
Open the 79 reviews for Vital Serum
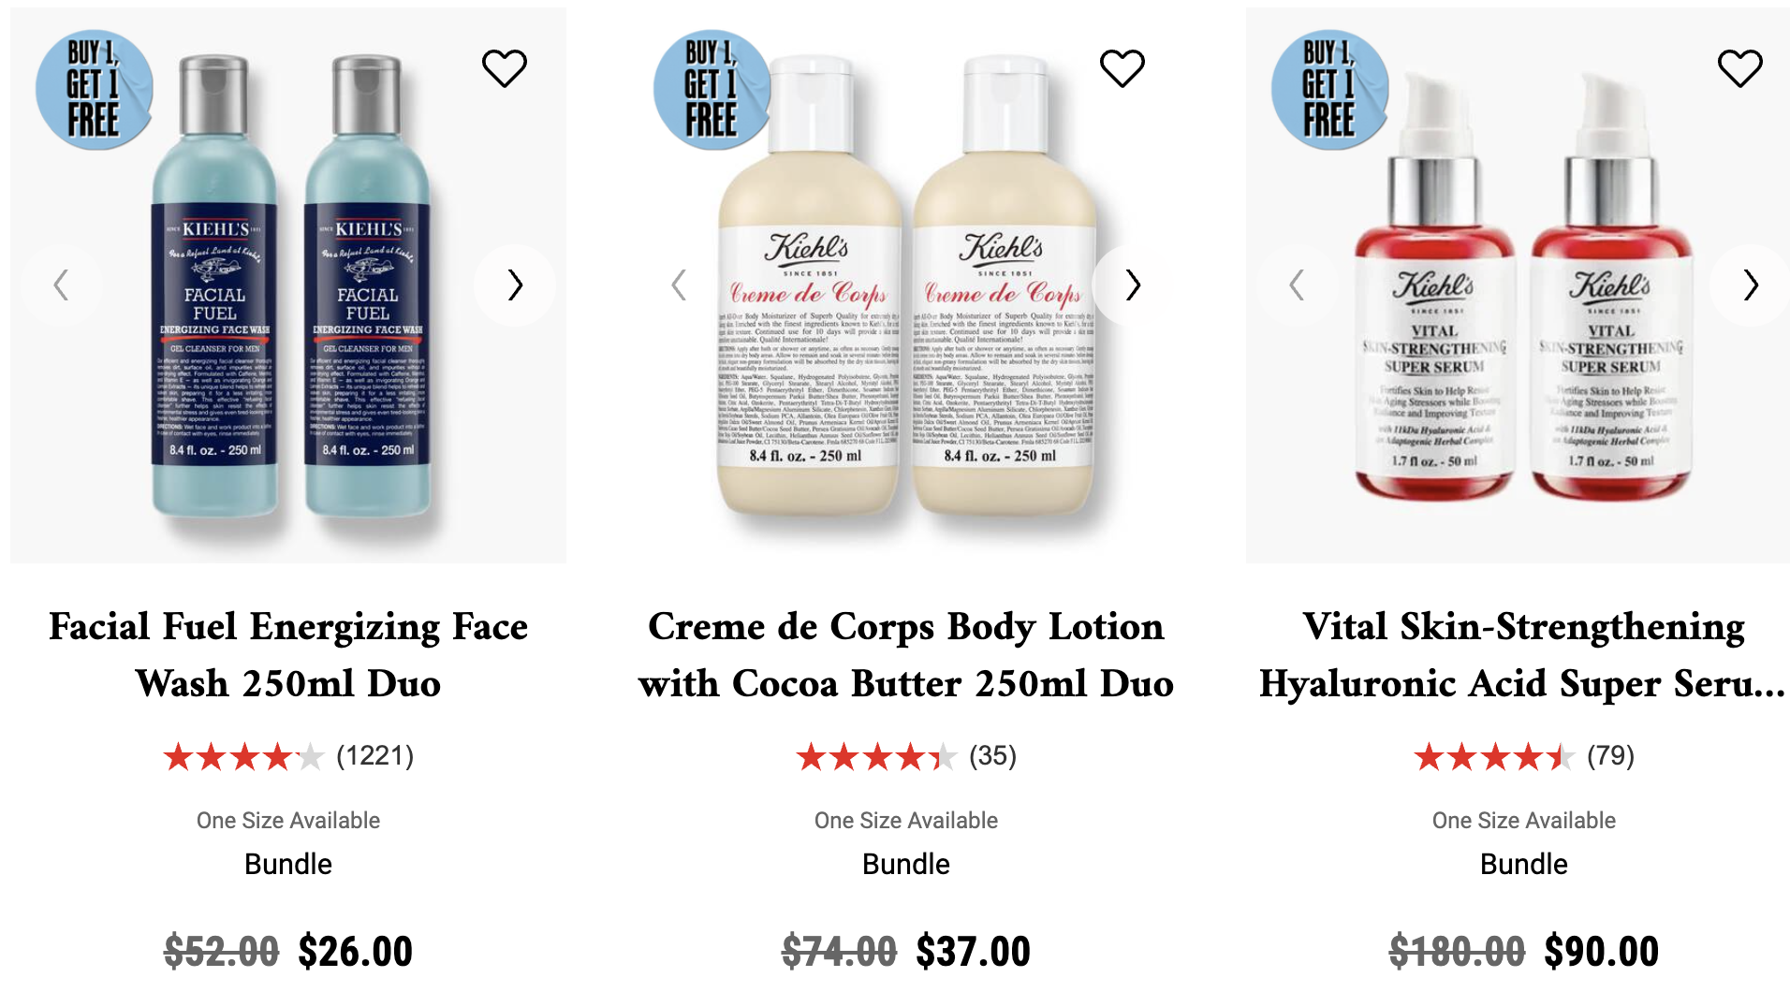(x=1524, y=756)
